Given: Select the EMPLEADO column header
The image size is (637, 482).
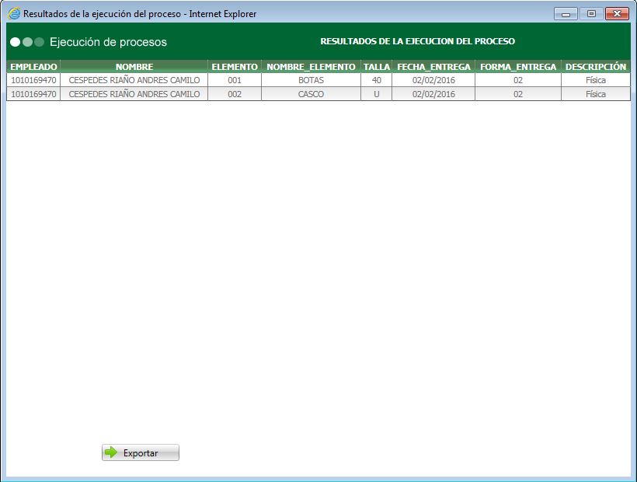Looking at the screenshot, I should point(32,67).
